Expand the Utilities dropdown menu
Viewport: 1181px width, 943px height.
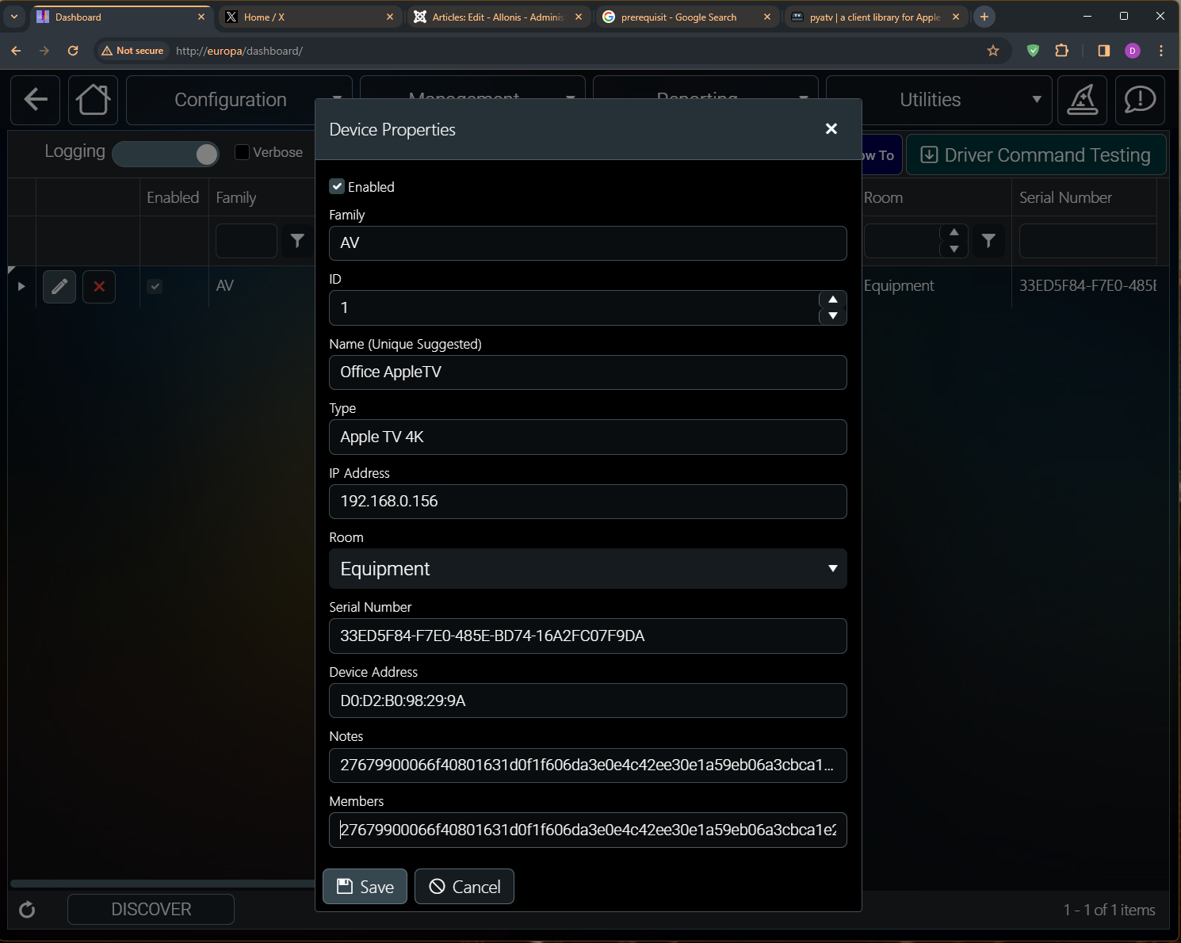pyautogui.click(x=939, y=100)
